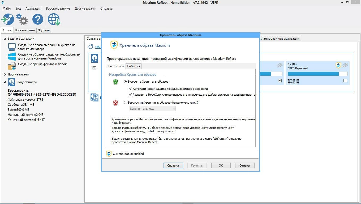Restore the window using title bar restore button

click(347, 2)
